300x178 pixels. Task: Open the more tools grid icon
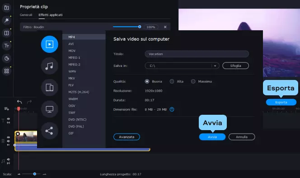[6, 71]
